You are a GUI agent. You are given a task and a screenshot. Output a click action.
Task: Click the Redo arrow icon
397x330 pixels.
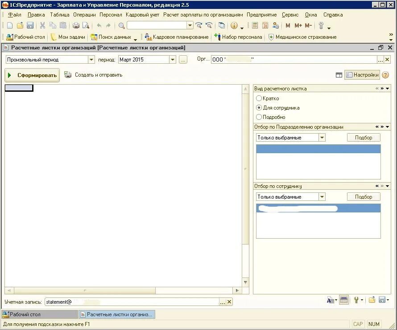[108, 25]
